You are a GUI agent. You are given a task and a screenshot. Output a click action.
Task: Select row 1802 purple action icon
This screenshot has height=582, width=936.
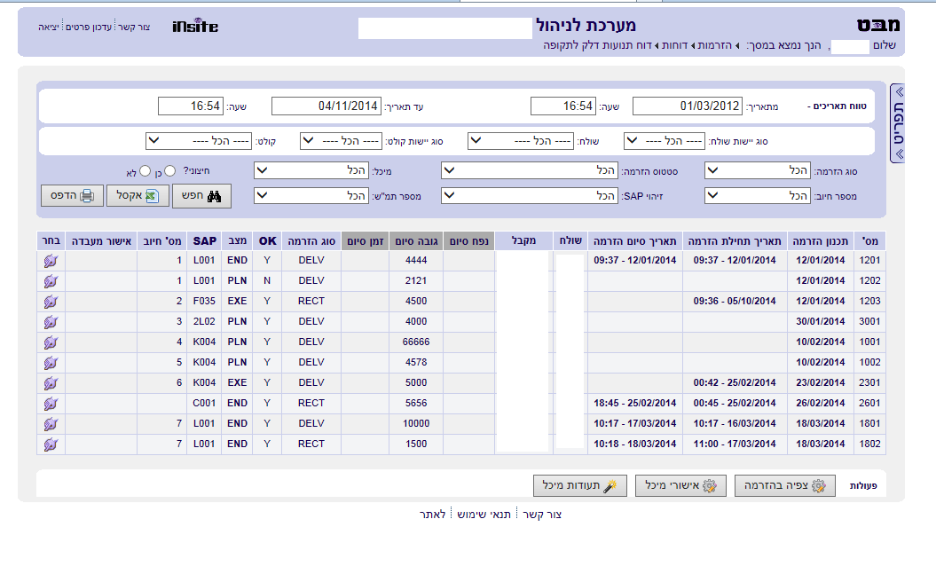[x=51, y=444]
